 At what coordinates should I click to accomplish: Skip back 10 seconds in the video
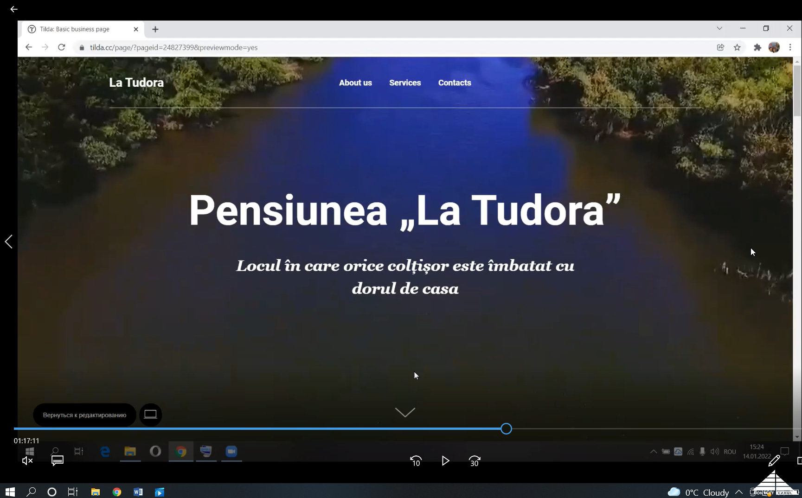point(416,461)
